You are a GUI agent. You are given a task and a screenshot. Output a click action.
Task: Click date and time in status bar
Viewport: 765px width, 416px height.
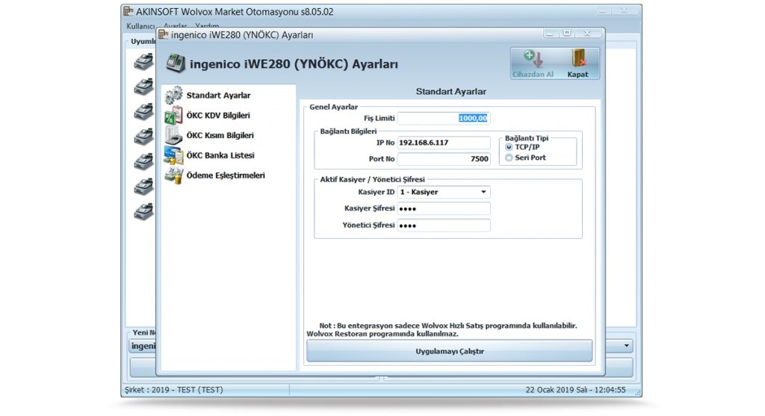tap(576, 390)
